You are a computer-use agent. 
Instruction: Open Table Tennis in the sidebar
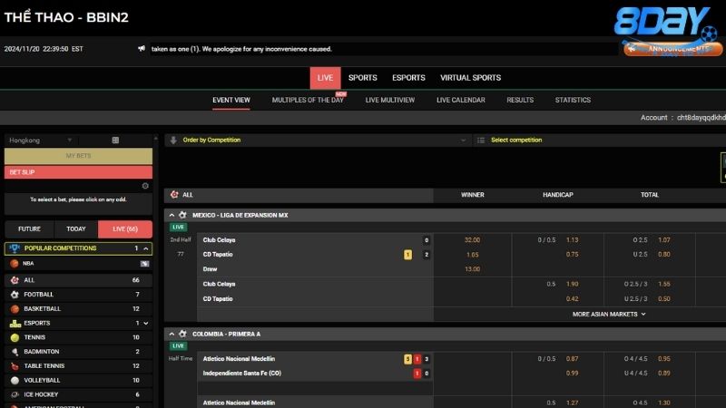tap(78, 366)
